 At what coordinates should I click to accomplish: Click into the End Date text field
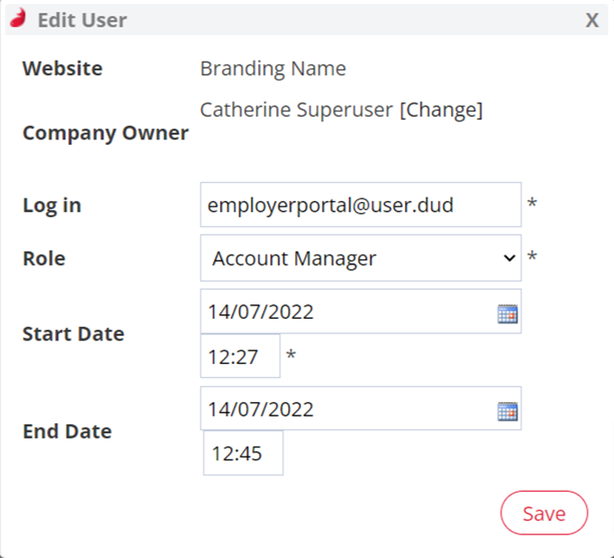[x=360, y=409]
